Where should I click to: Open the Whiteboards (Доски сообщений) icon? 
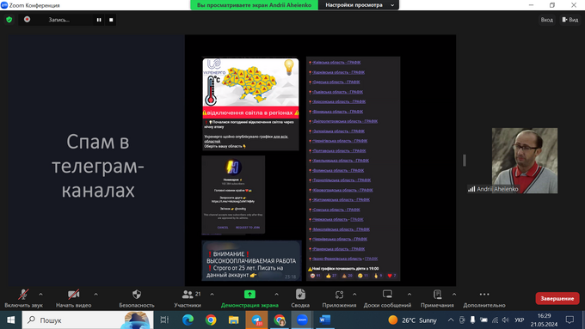click(x=387, y=295)
